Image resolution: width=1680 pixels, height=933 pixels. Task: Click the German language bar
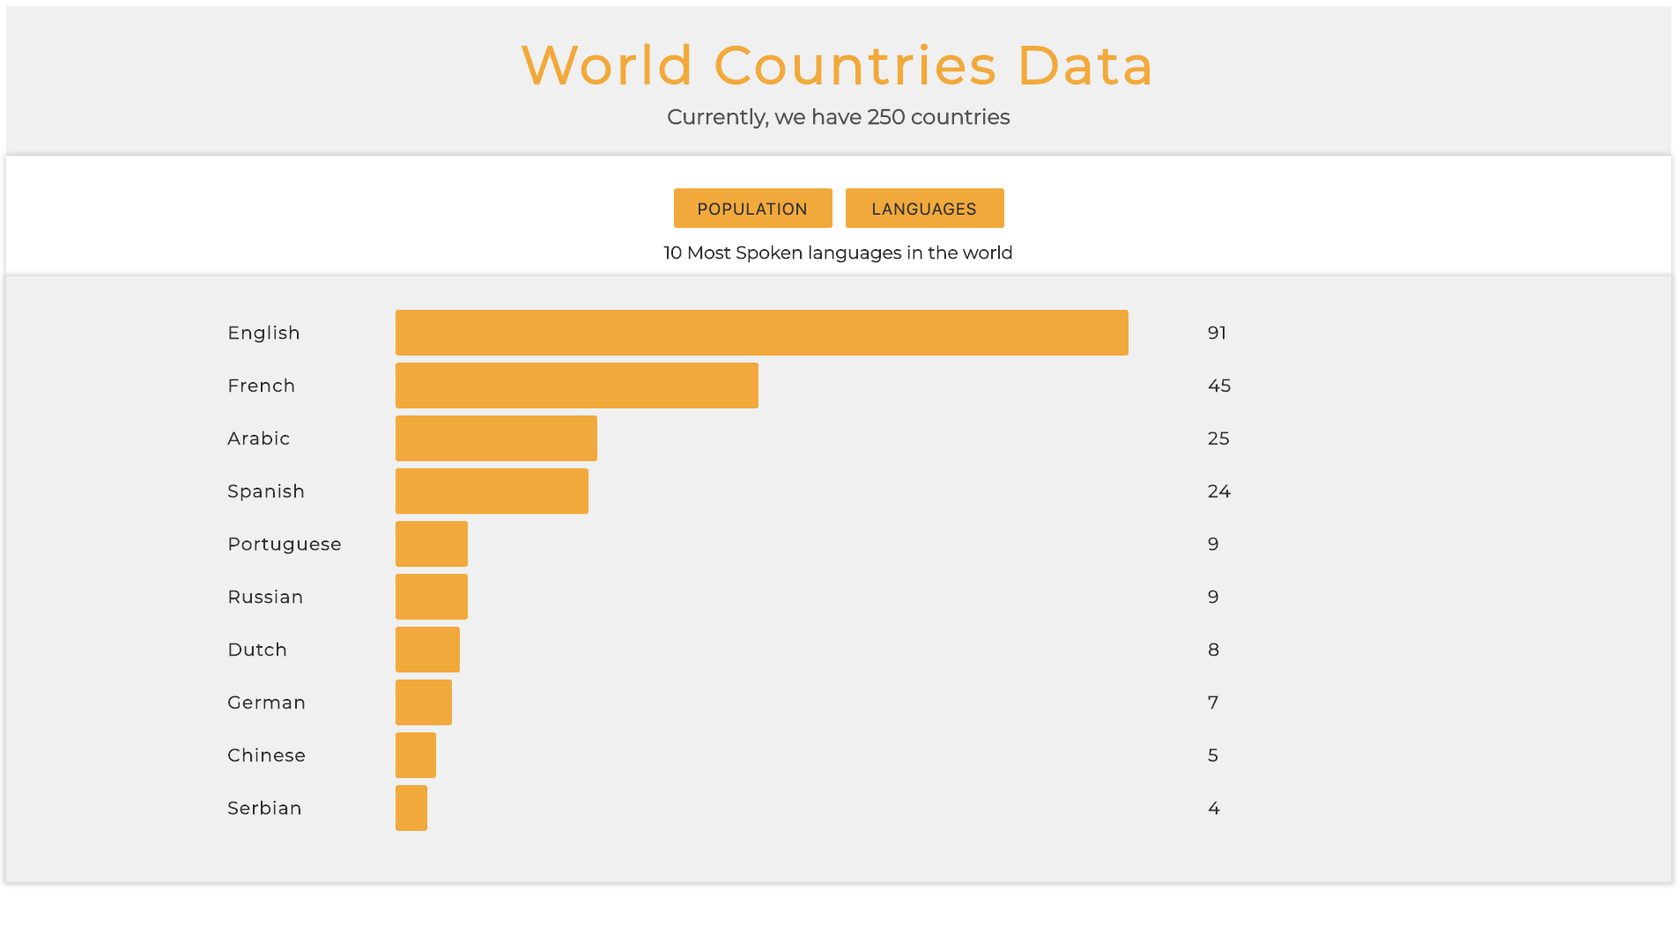424,702
